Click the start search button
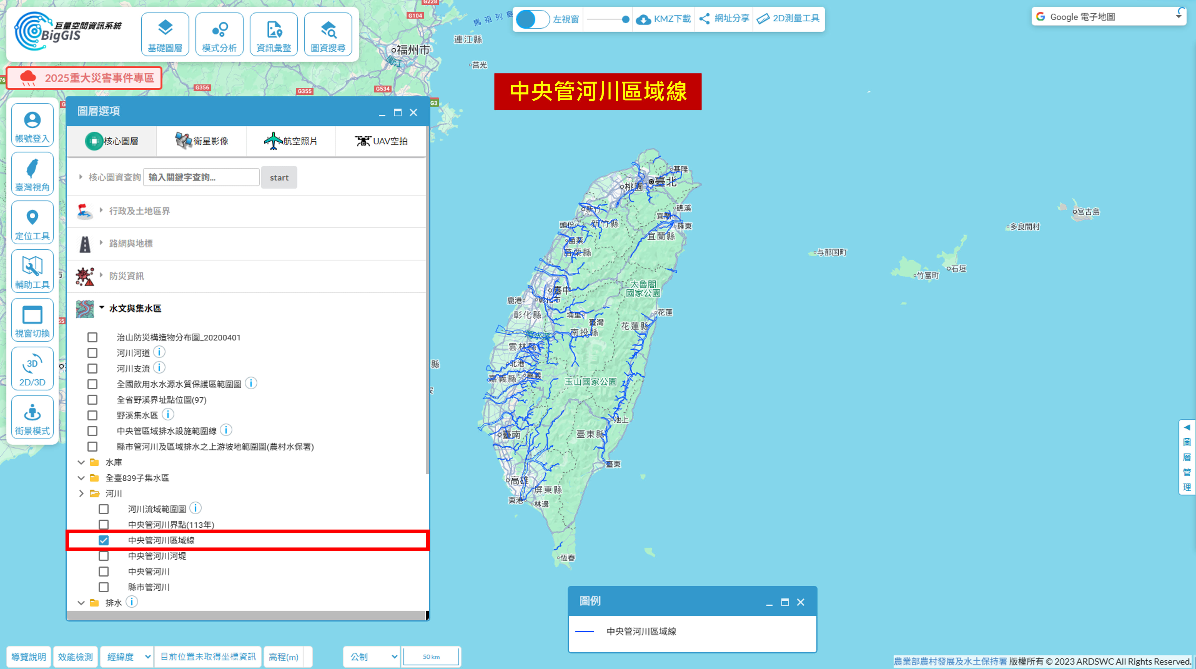 (279, 177)
